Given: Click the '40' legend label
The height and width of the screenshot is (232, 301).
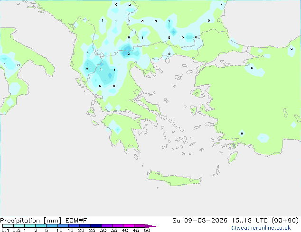Looking at the screenshot, I should click(125, 230).
